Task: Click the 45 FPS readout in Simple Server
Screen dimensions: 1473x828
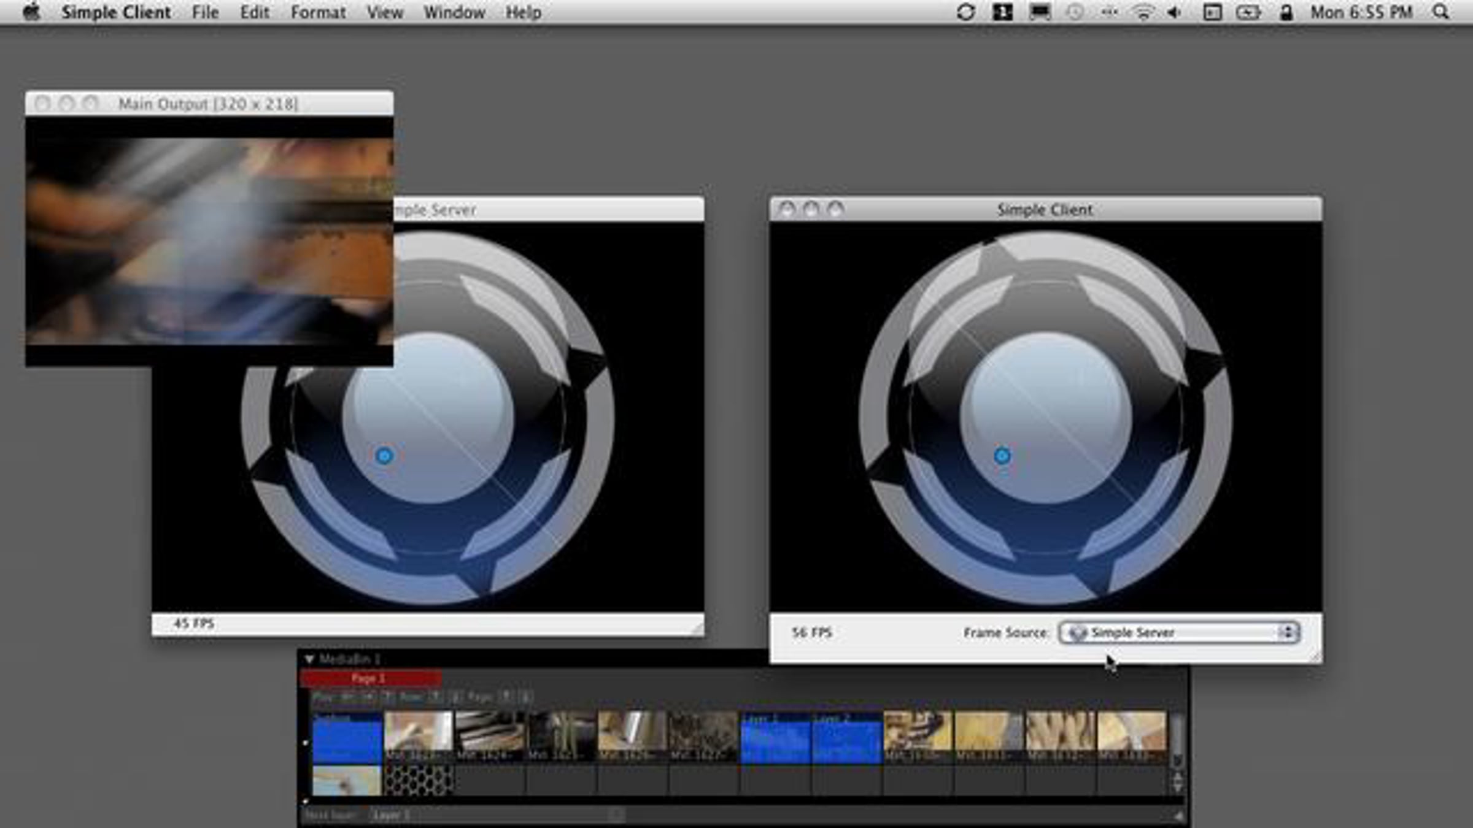Action: [194, 624]
